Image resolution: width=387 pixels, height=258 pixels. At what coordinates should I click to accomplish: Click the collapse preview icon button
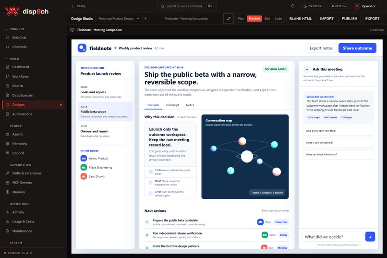pos(229,19)
